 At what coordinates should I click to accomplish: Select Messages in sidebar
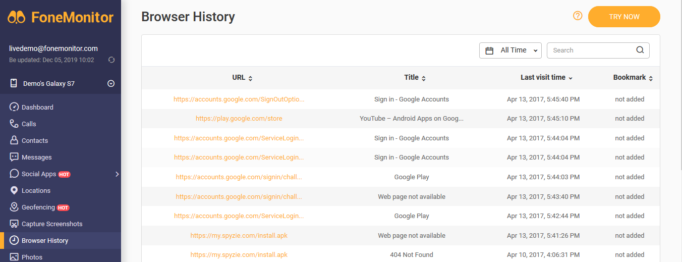click(37, 157)
